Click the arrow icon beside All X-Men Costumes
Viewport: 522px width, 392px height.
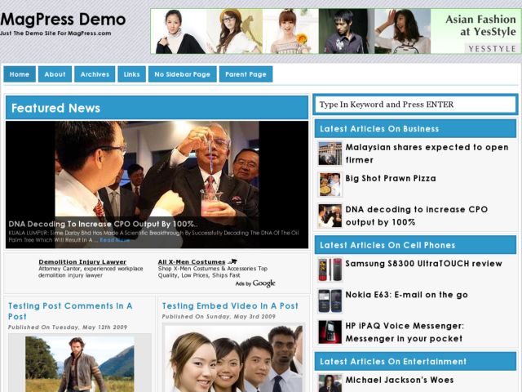(x=232, y=261)
